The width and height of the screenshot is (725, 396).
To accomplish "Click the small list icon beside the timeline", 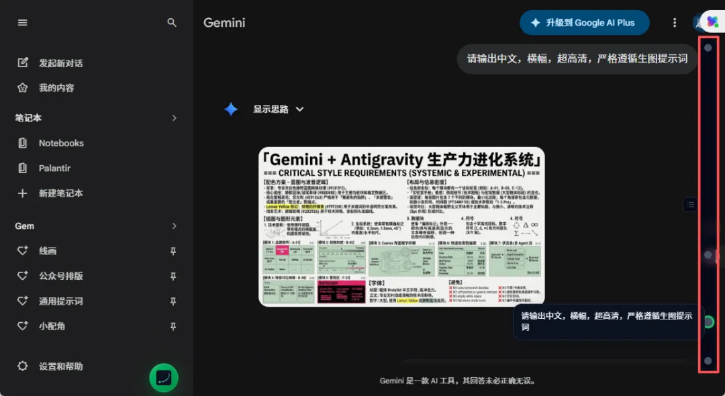I will (x=690, y=204).
